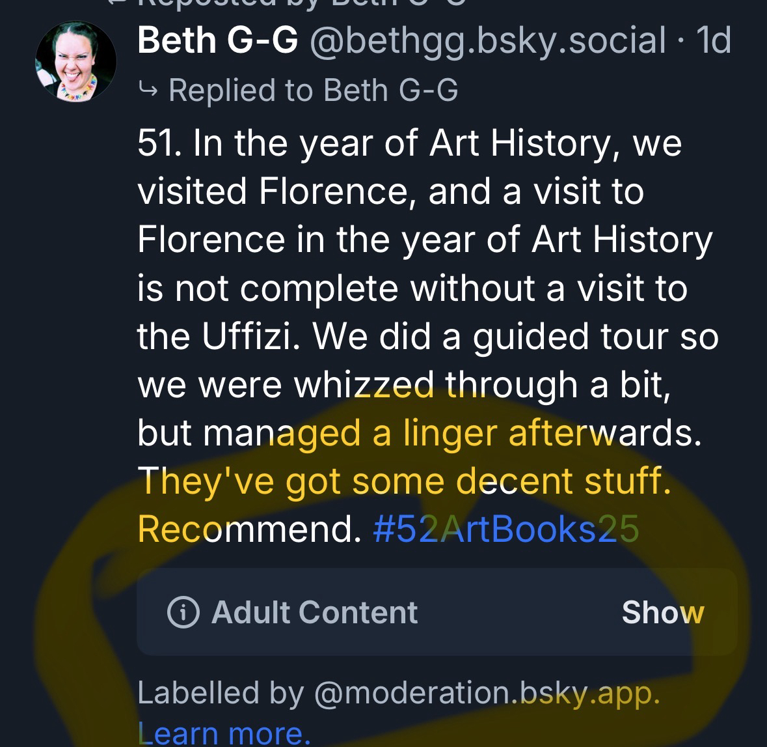This screenshot has width=767, height=747.
Task: Open the #52ArtBooks25 hashtag
Action: click(x=506, y=529)
